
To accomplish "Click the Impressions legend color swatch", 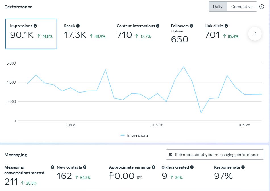I will (x=122, y=135).
